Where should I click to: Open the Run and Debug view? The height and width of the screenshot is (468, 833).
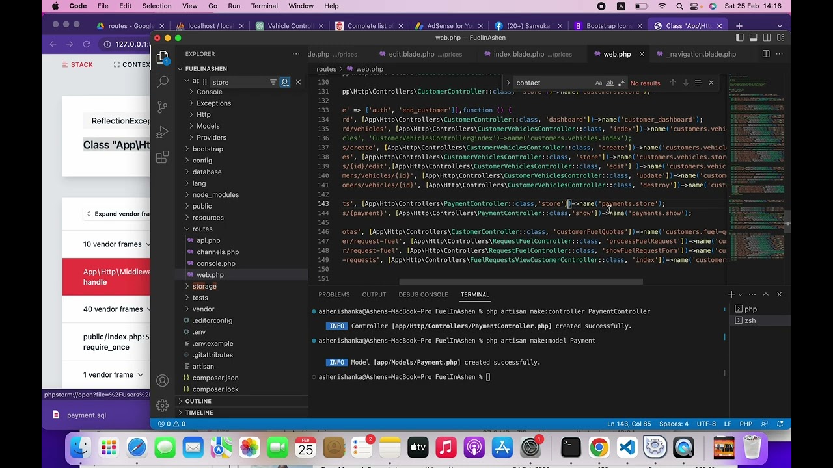163,133
